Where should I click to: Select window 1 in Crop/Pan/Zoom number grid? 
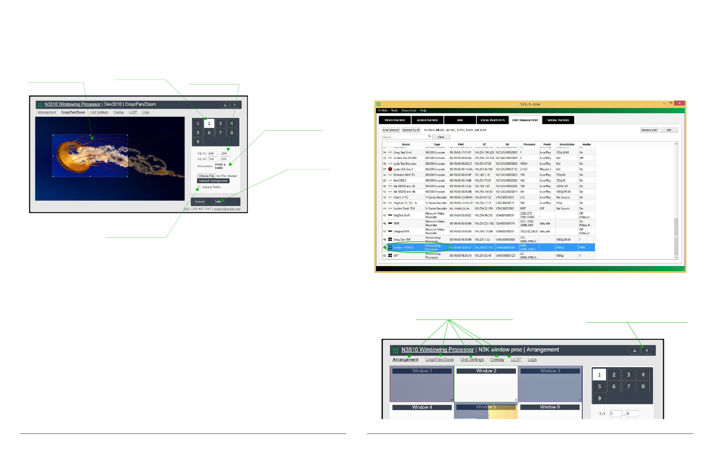pyautogui.click(x=198, y=124)
